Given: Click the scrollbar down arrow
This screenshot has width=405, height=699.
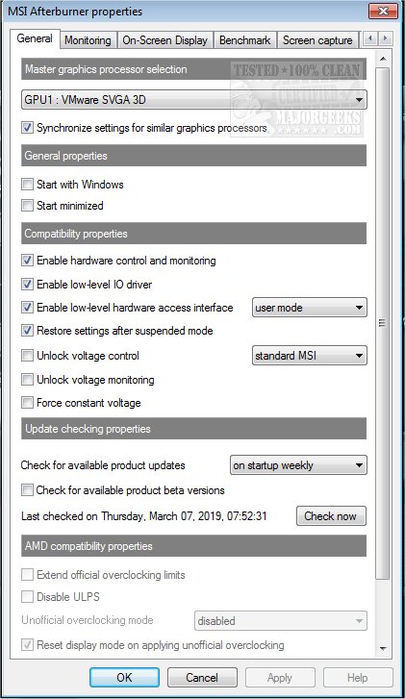Looking at the screenshot, I should (x=383, y=649).
